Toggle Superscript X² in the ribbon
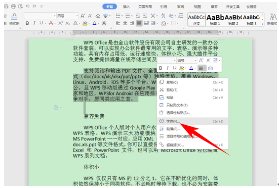Screen dimensions: 279x188 [x=61, y=23]
